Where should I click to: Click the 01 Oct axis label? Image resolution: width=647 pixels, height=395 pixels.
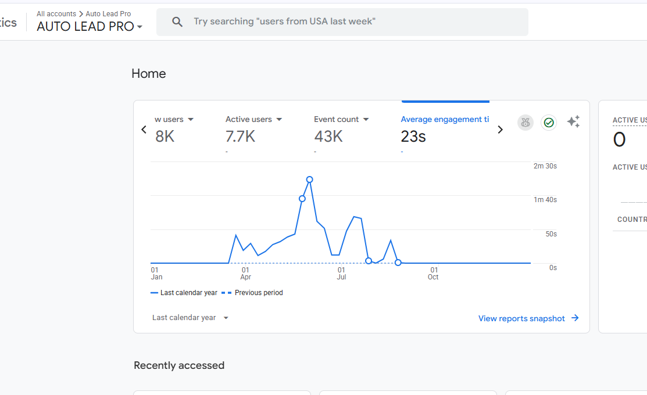pyautogui.click(x=433, y=274)
